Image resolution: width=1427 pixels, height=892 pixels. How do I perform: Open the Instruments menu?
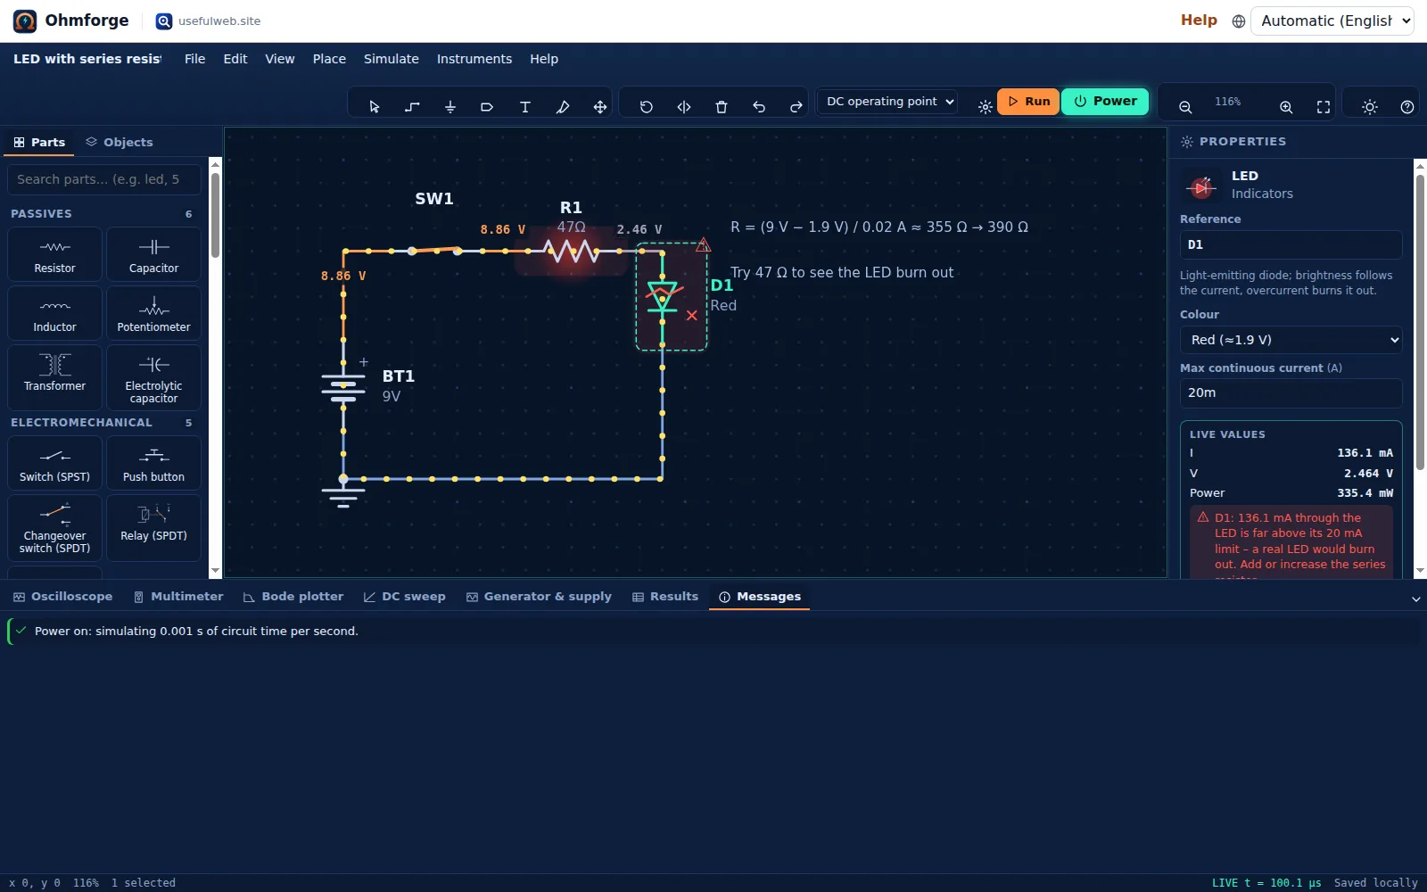click(x=474, y=59)
